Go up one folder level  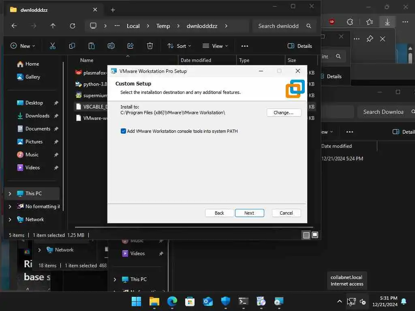(x=53, y=26)
